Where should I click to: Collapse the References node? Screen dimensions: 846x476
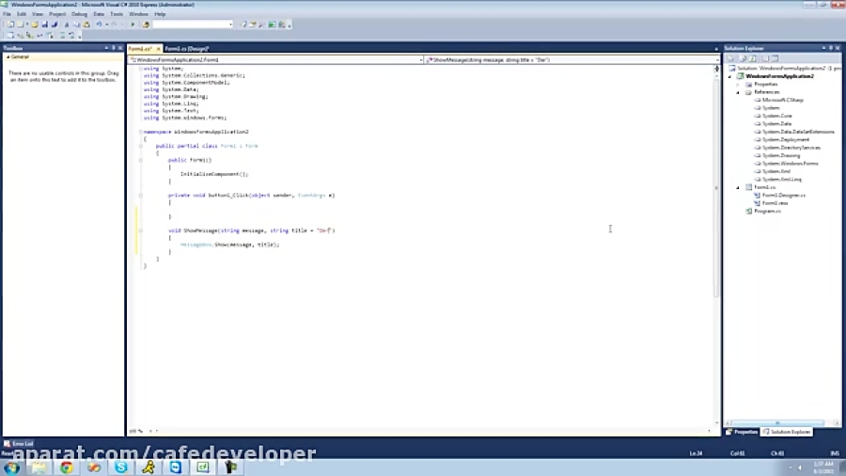pyautogui.click(x=738, y=93)
